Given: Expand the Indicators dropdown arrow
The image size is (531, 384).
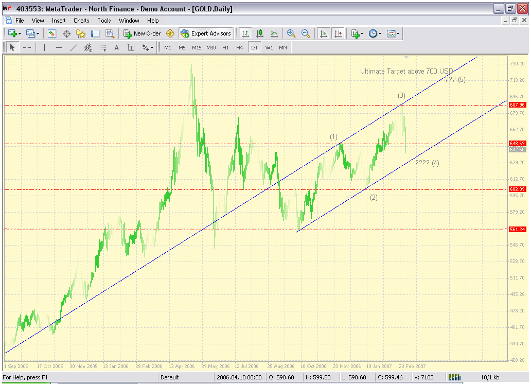Looking at the screenshot, I should point(362,33).
